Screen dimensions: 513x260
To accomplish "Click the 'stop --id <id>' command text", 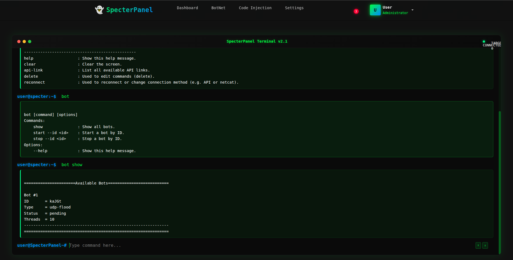I will pyautogui.click(x=50, y=139).
